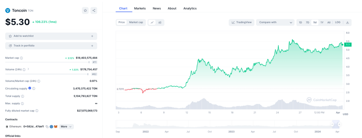
Task: Copy the Ethereum contract address
Action: coord(47,127)
